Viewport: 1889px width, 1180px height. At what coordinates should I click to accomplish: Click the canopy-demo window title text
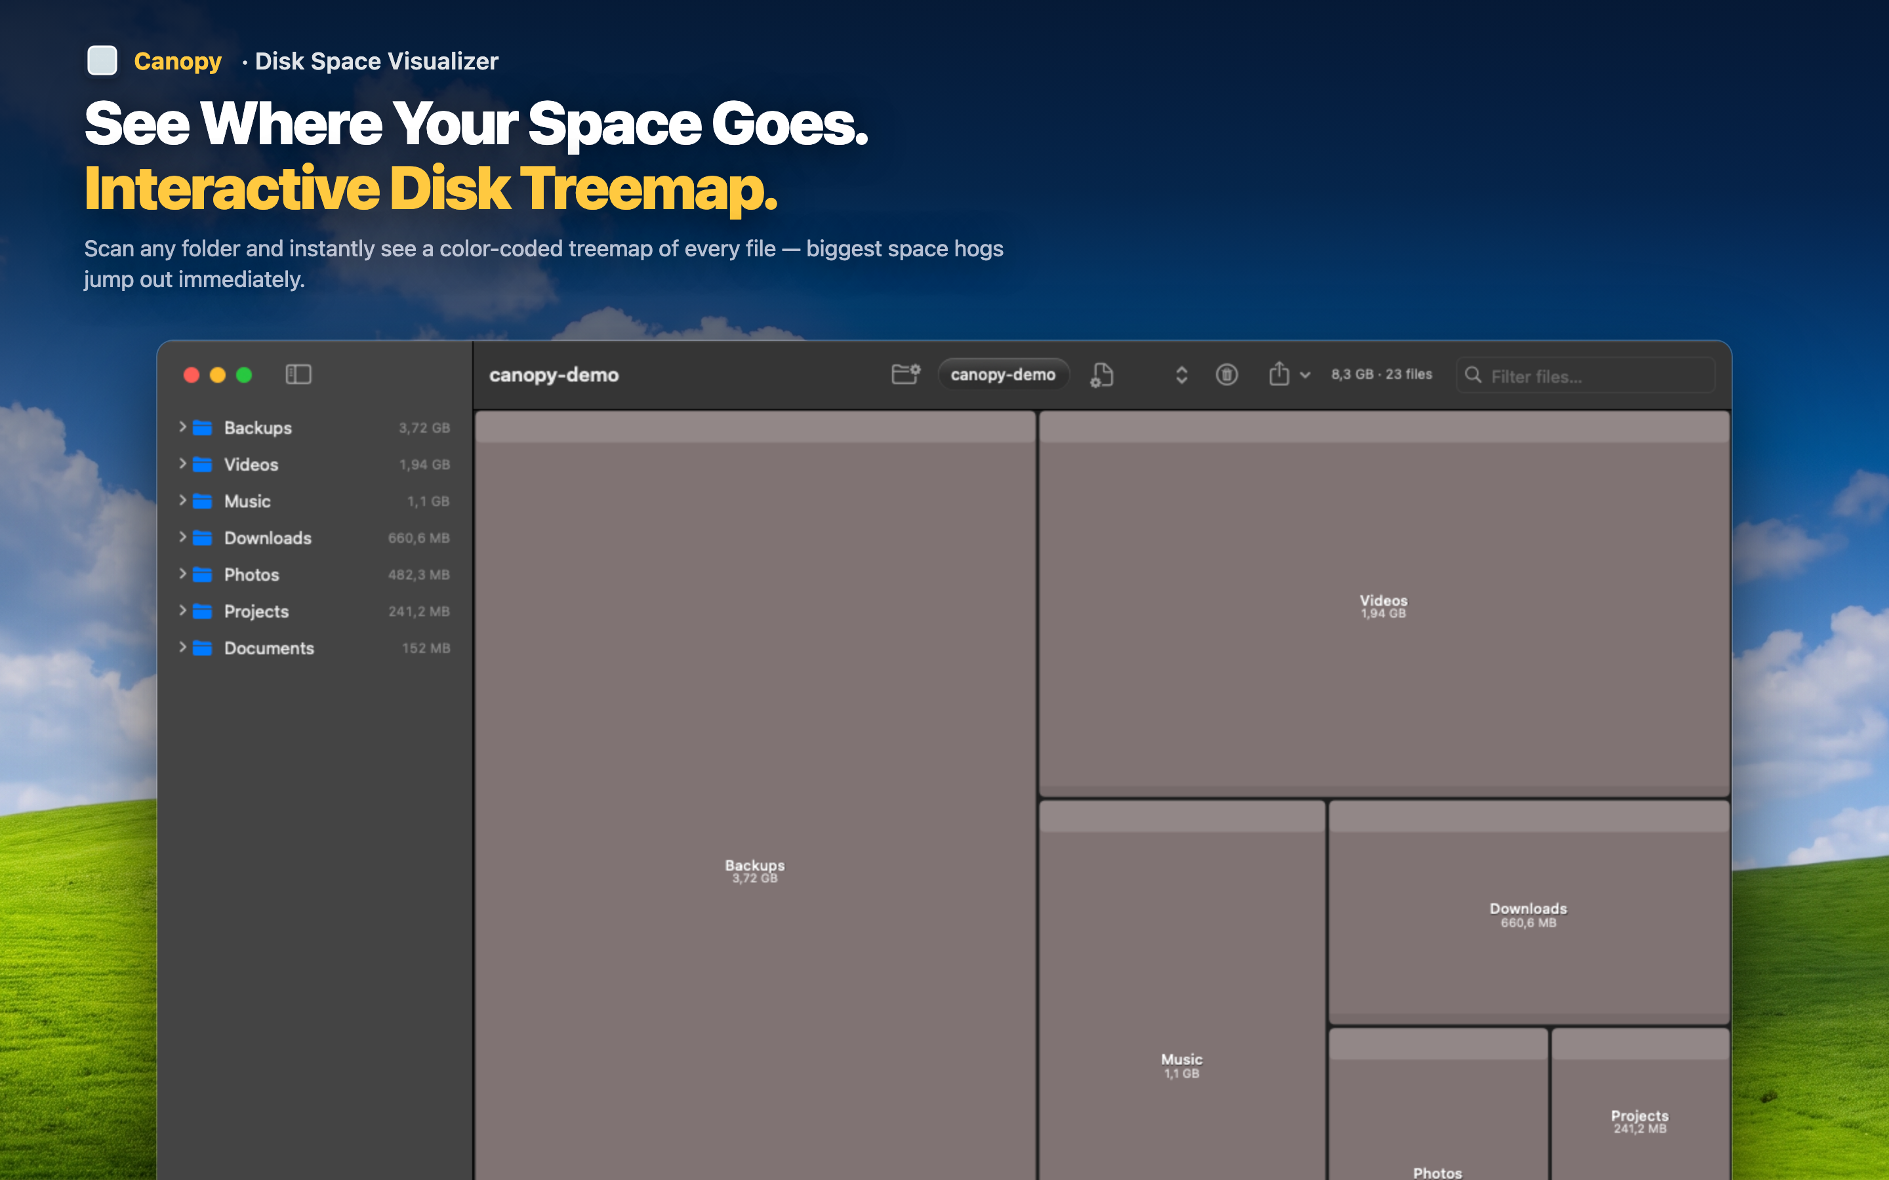[554, 376]
